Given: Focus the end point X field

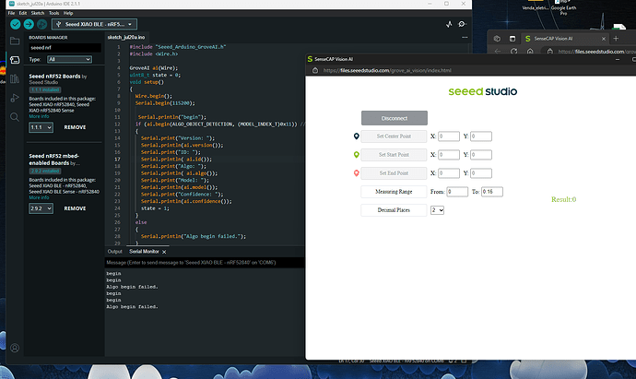Looking at the screenshot, I should 449,173.
